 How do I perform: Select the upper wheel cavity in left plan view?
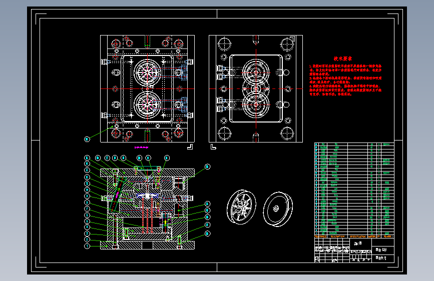147,72
